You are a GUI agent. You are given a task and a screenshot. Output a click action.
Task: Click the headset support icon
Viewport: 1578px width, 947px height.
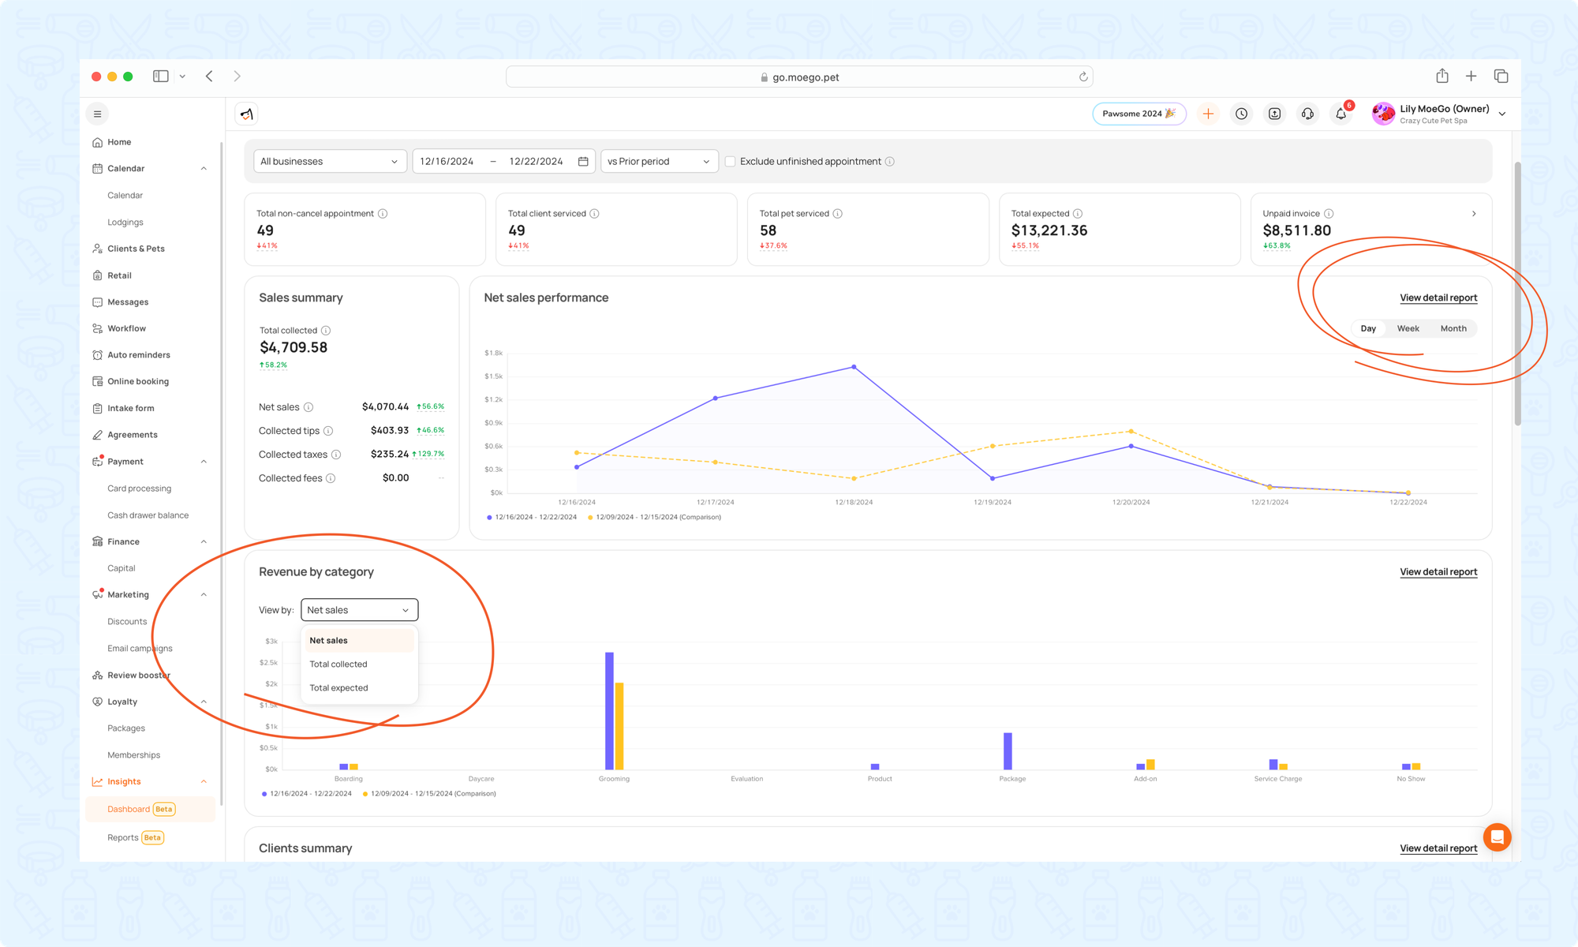tap(1307, 114)
